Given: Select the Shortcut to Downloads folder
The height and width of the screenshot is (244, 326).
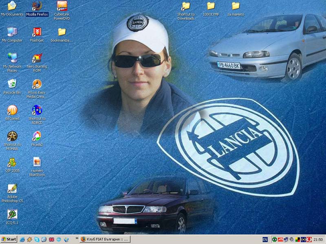Looking at the screenshot, I should (x=186, y=6).
